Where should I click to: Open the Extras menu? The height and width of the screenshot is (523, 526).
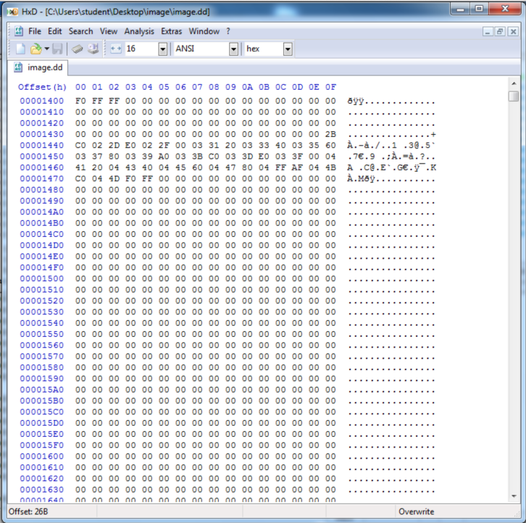pos(172,31)
